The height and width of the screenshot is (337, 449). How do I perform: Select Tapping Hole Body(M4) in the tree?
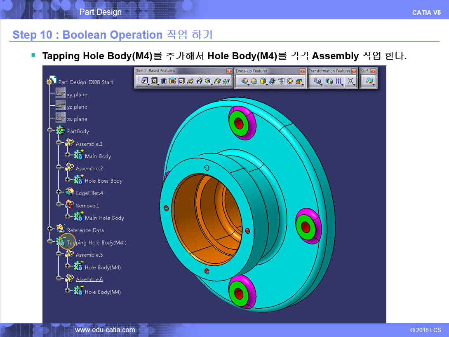[x=96, y=243]
